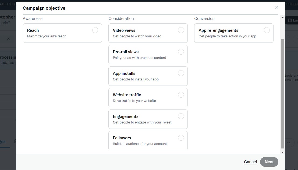298x170 pixels.
Task: Click the App re-engagements card title
Action: click(x=218, y=30)
